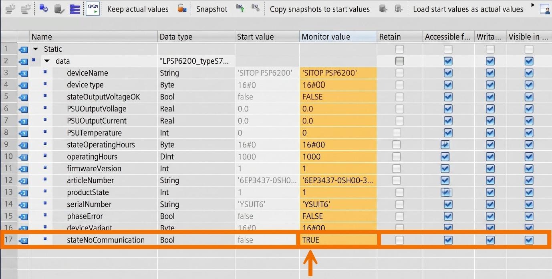Click the Start value column header

[267, 36]
